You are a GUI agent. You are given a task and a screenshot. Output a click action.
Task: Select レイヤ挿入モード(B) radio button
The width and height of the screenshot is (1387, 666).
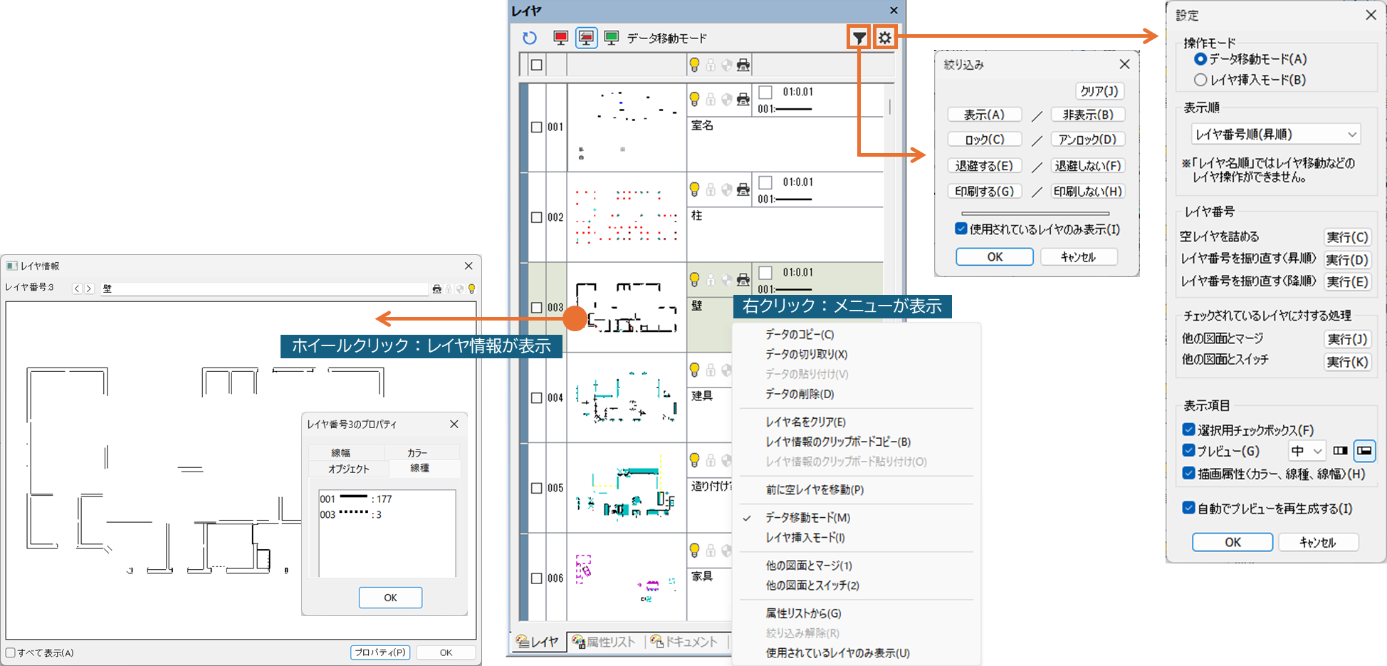point(1200,80)
